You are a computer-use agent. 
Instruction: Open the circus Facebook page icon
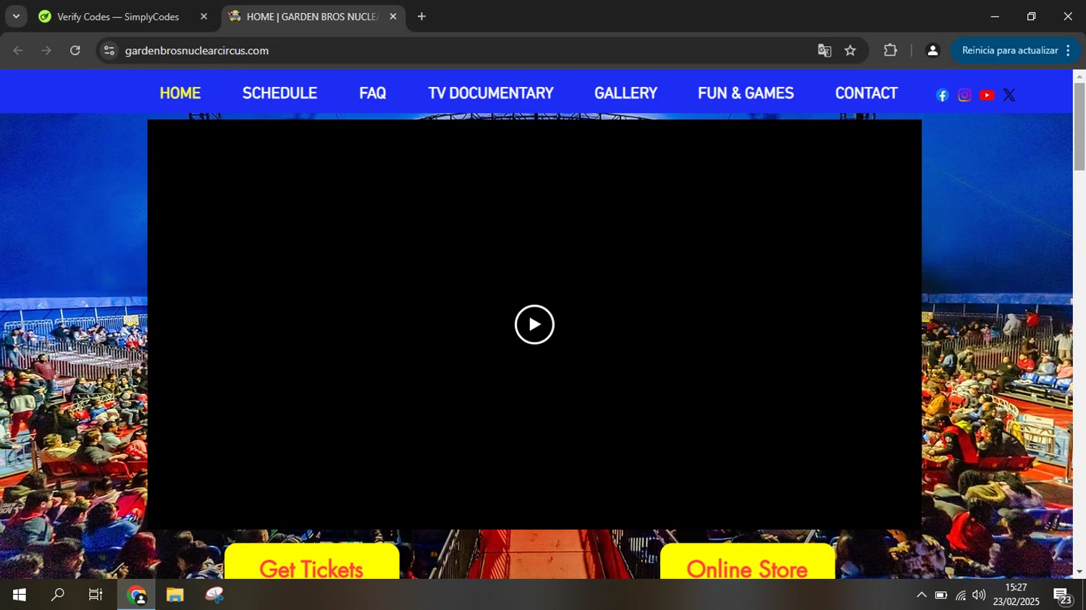pyautogui.click(x=942, y=96)
